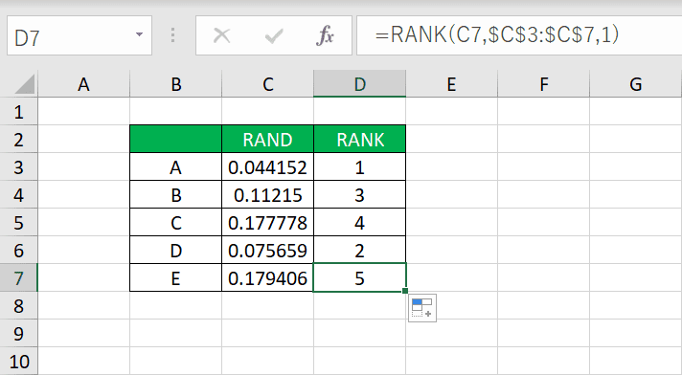This screenshot has height=375, width=682.
Task: Open the Auto Fill Options button
Action: (421, 308)
